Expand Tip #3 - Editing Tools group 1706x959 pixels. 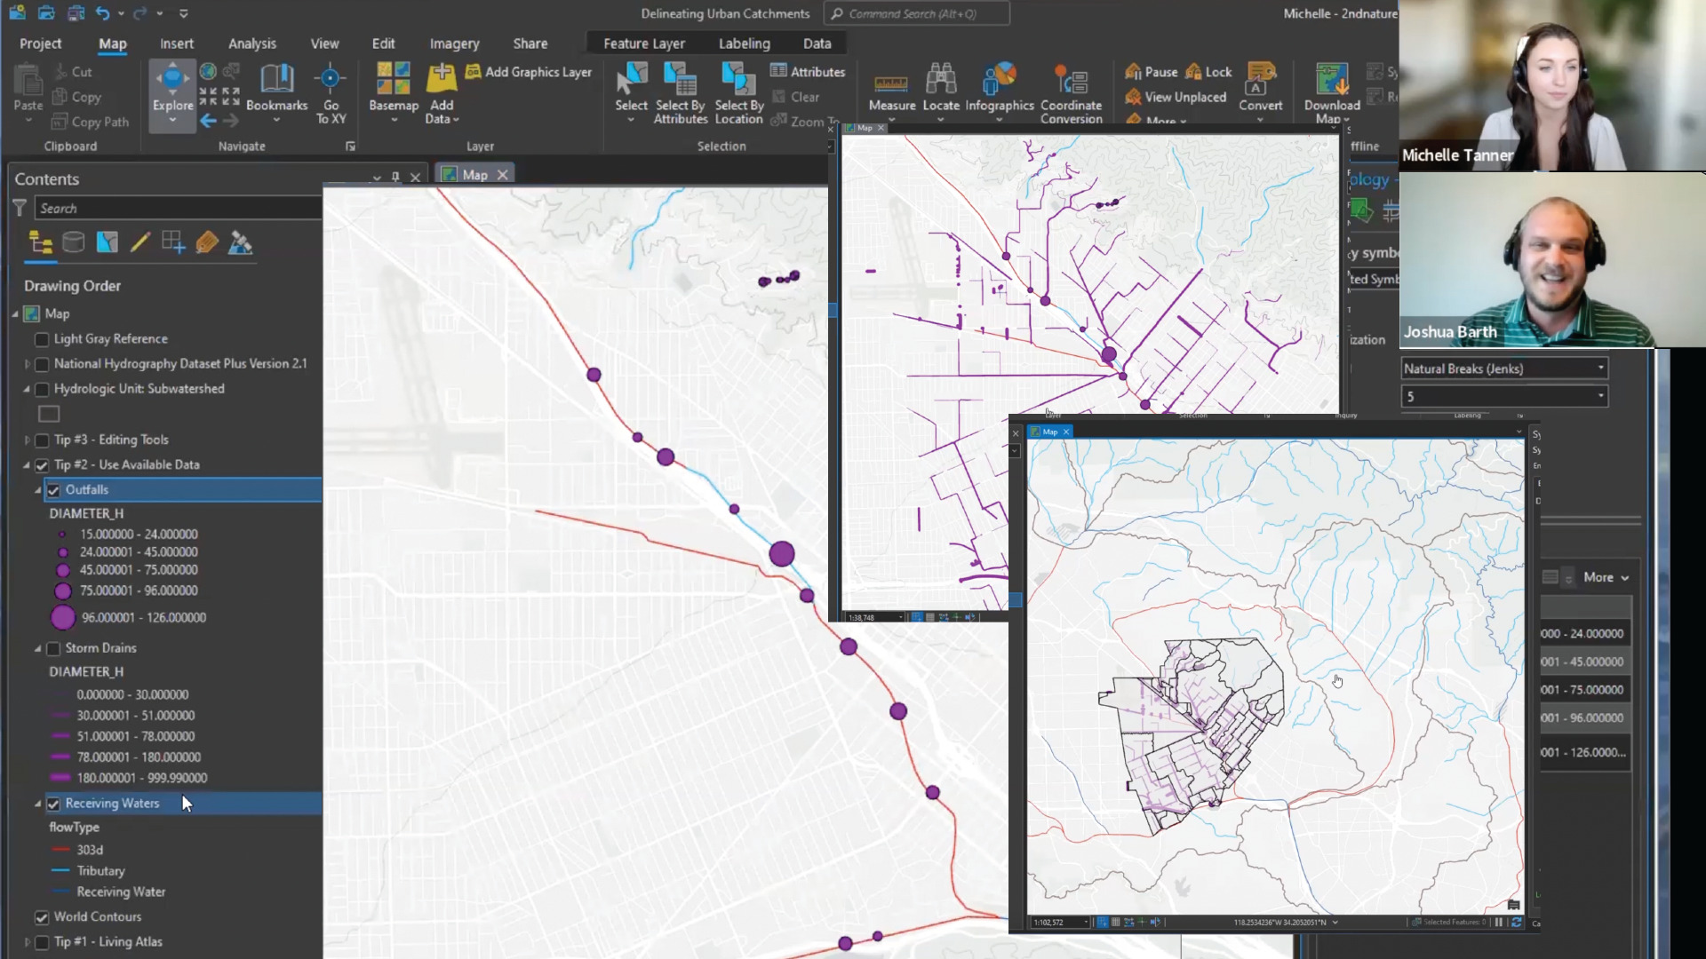coord(27,440)
